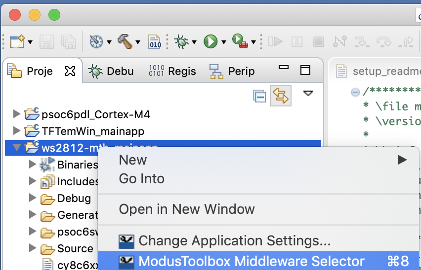The height and width of the screenshot is (270, 421).
Task: Select the Includes tree item
Action: click(x=78, y=181)
